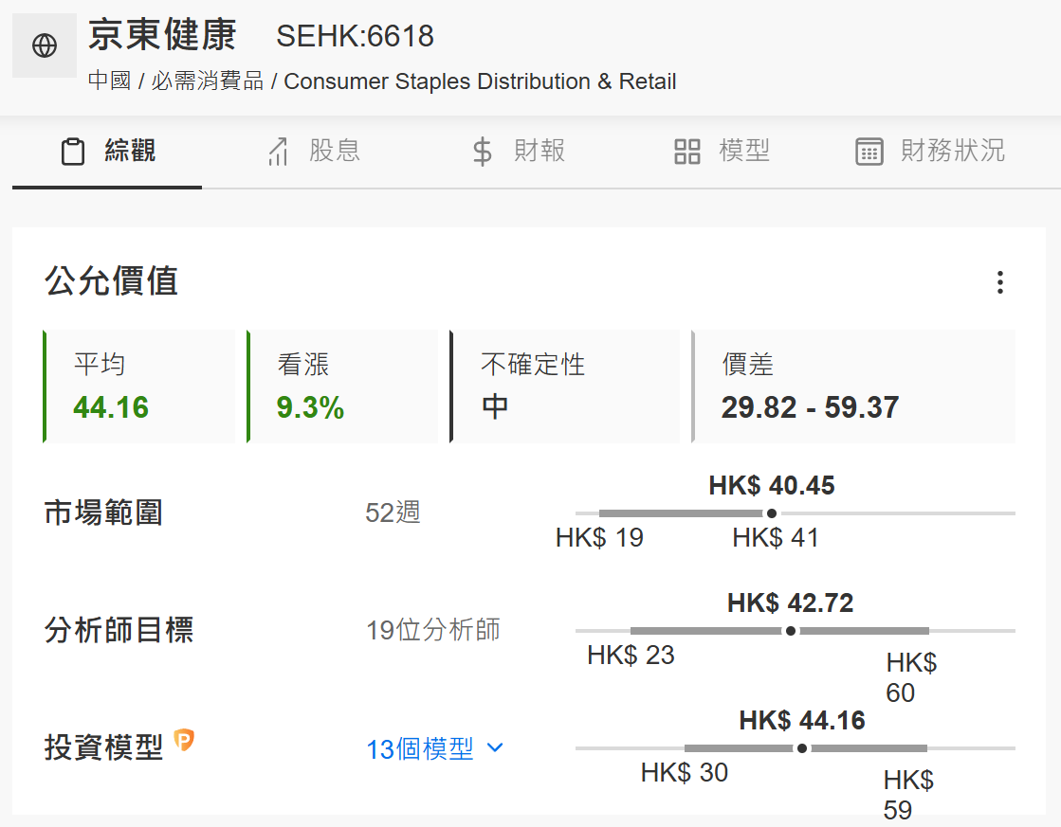Click the 公允價值 heading
The height and width of the screenshot is (827, 1061).
point(112,281)
